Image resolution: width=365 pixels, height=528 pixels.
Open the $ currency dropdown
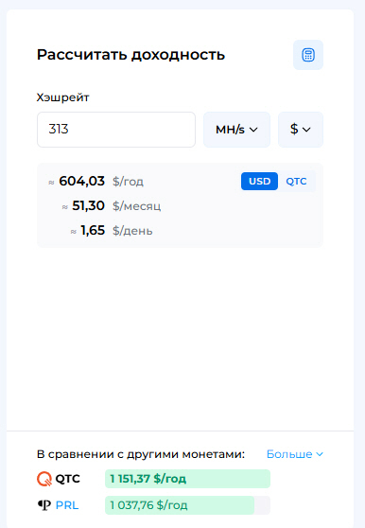[301, 130]
